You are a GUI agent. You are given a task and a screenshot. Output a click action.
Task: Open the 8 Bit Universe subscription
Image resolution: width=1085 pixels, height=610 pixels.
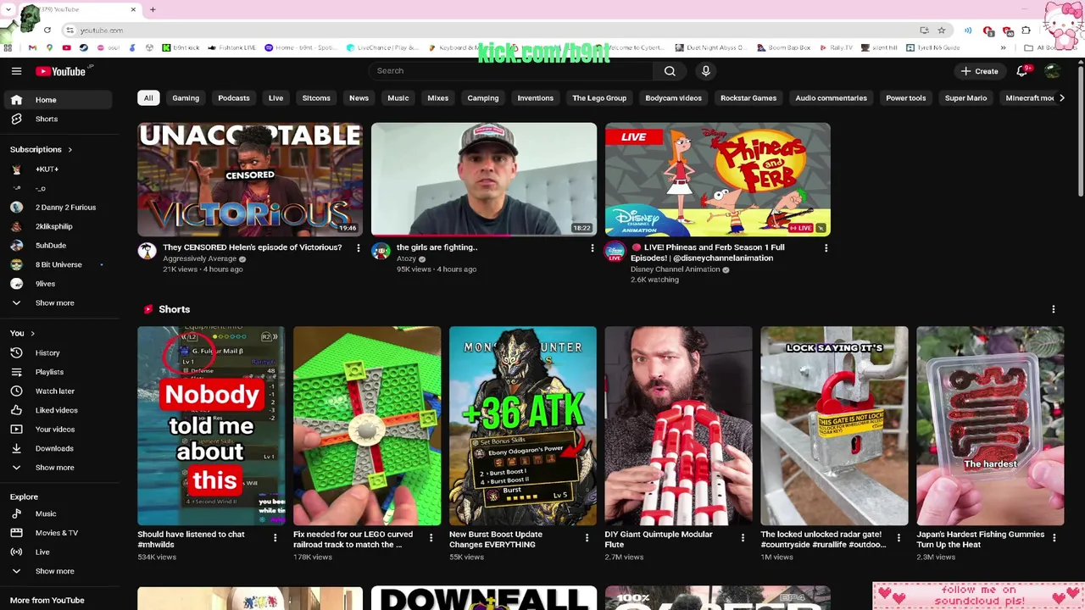[x=56, y=265]
